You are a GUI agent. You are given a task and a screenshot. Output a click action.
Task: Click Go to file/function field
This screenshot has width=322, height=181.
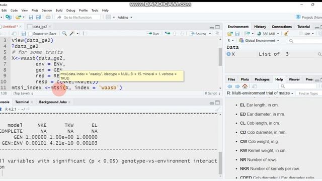(78, 18)
